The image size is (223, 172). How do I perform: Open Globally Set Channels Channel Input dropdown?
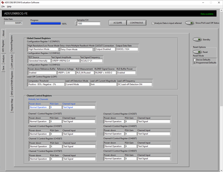click(x=79, y=107)
